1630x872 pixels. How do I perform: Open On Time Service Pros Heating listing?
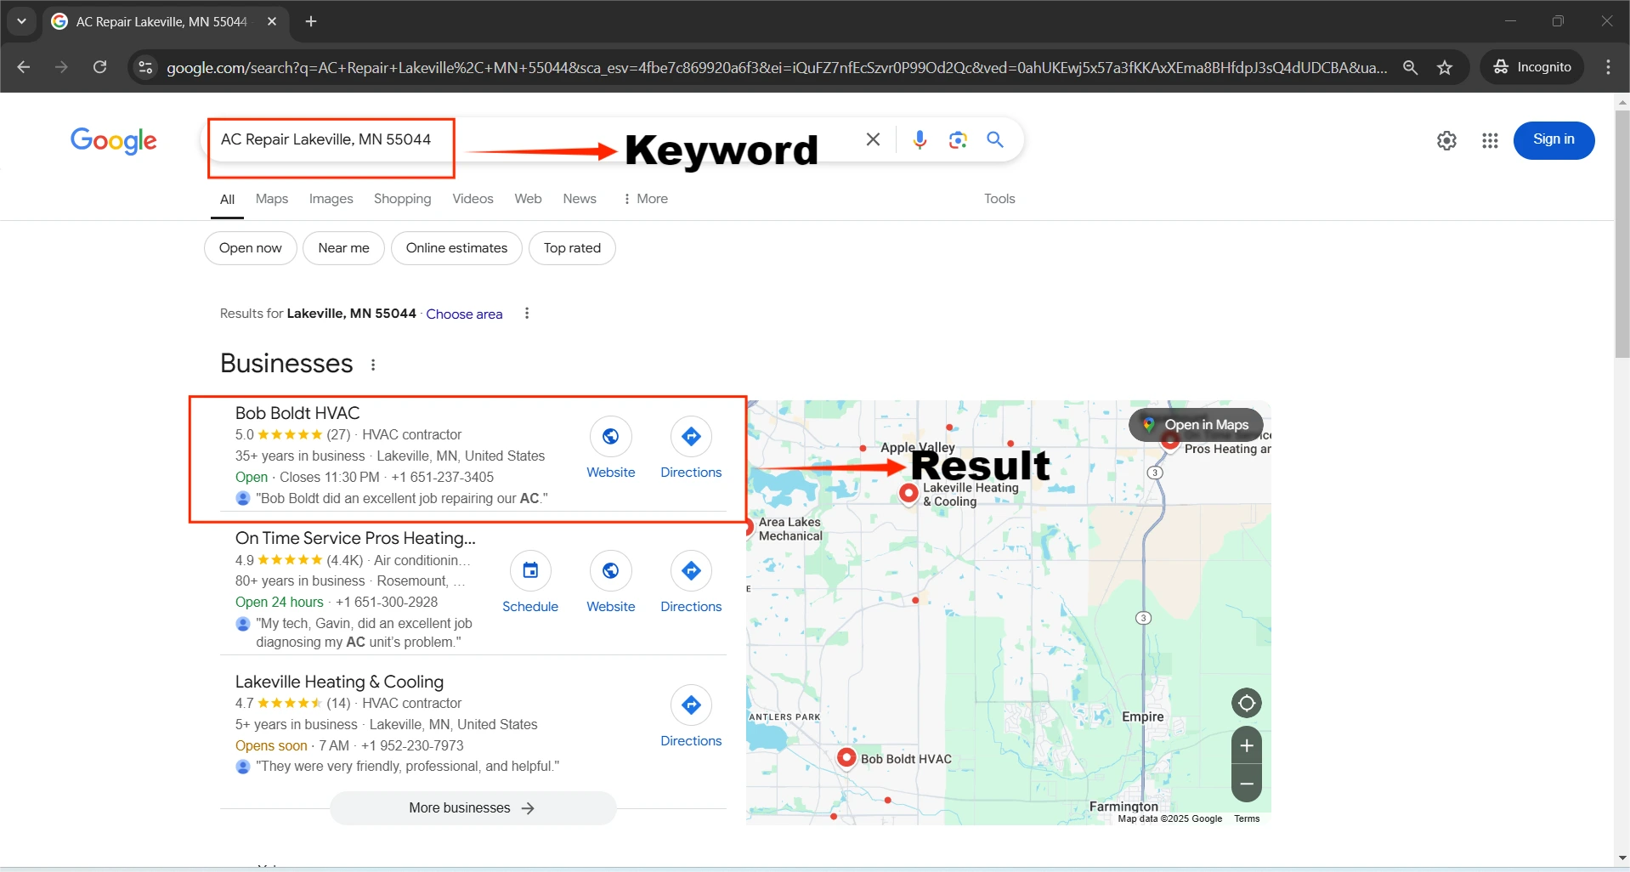click(355, 538)
